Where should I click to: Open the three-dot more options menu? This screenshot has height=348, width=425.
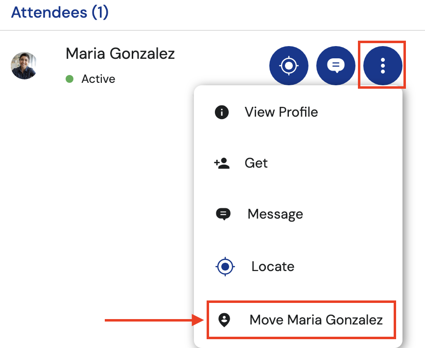click(382, 65)
